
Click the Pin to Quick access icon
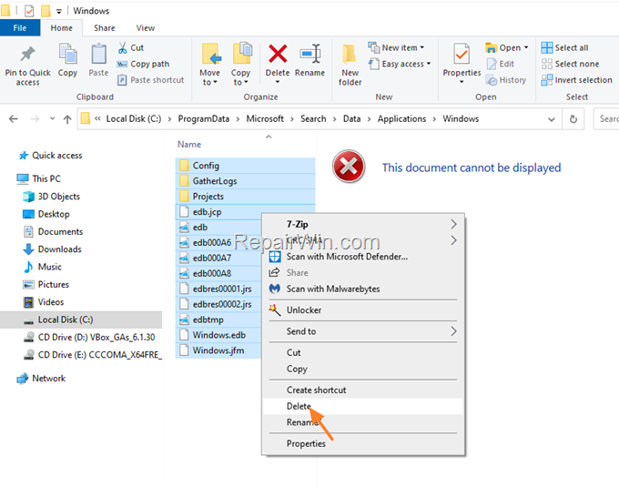[27, 55]
